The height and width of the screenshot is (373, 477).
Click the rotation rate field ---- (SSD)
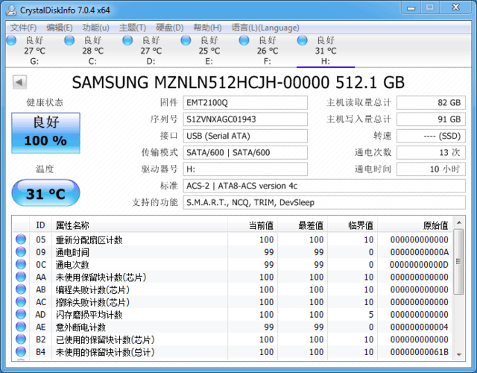pyautogui.click(x=431, y=136)
